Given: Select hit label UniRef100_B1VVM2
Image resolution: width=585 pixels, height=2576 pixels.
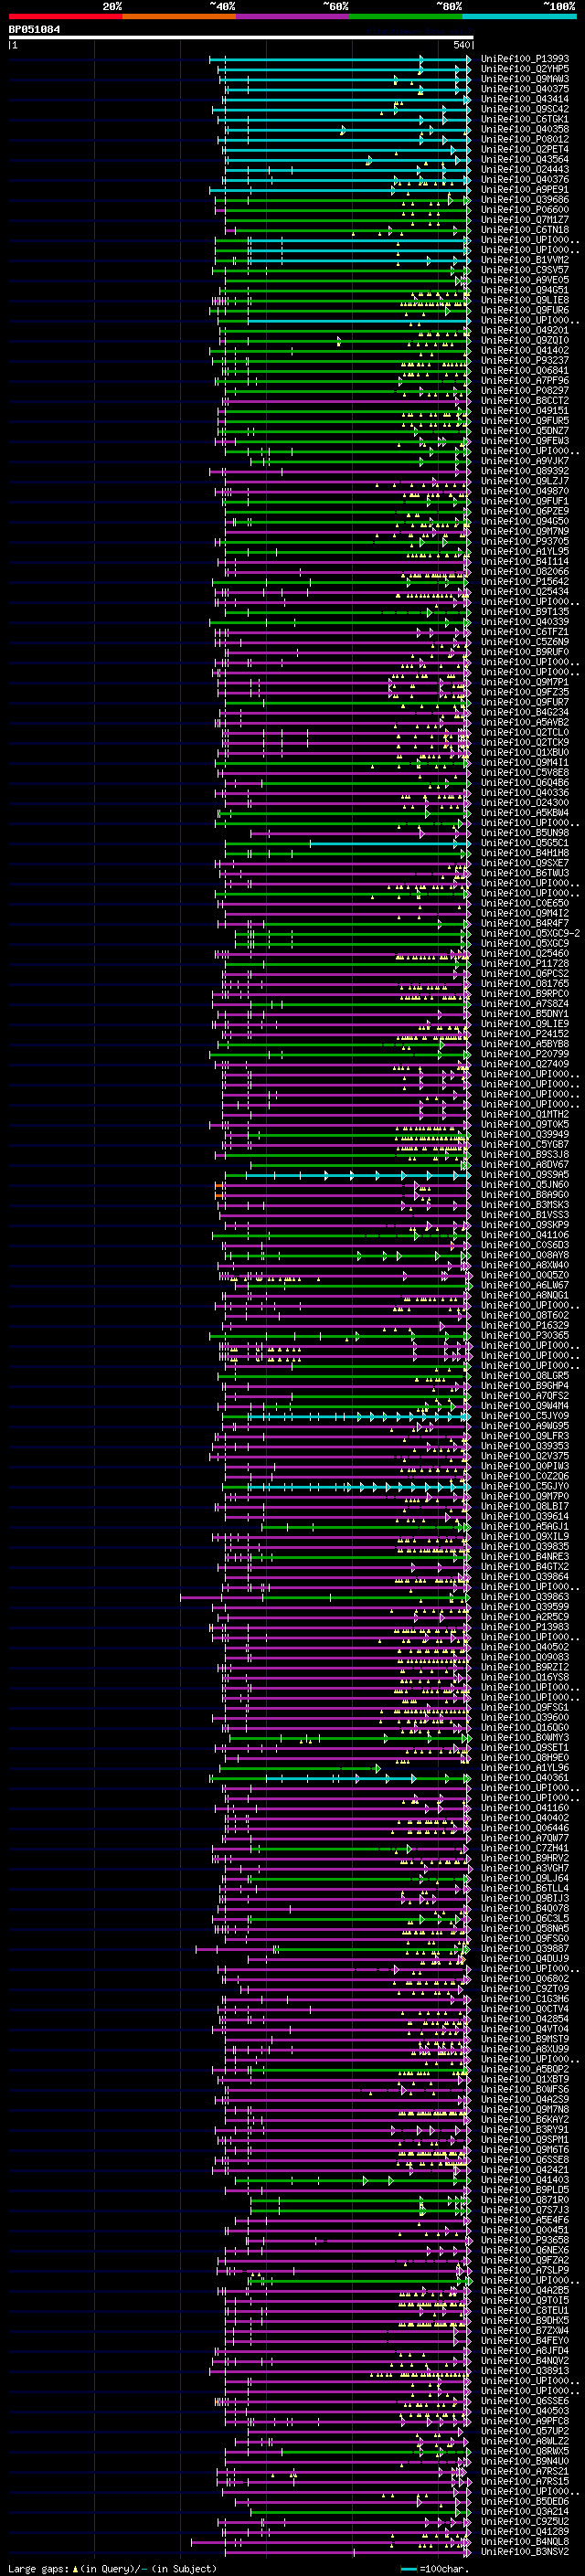Looking at the screenshot, I should tap(525, 260).
